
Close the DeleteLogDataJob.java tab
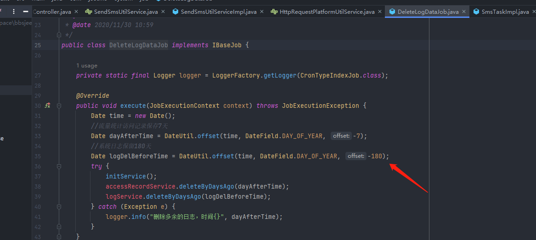(x=464, y=11)
